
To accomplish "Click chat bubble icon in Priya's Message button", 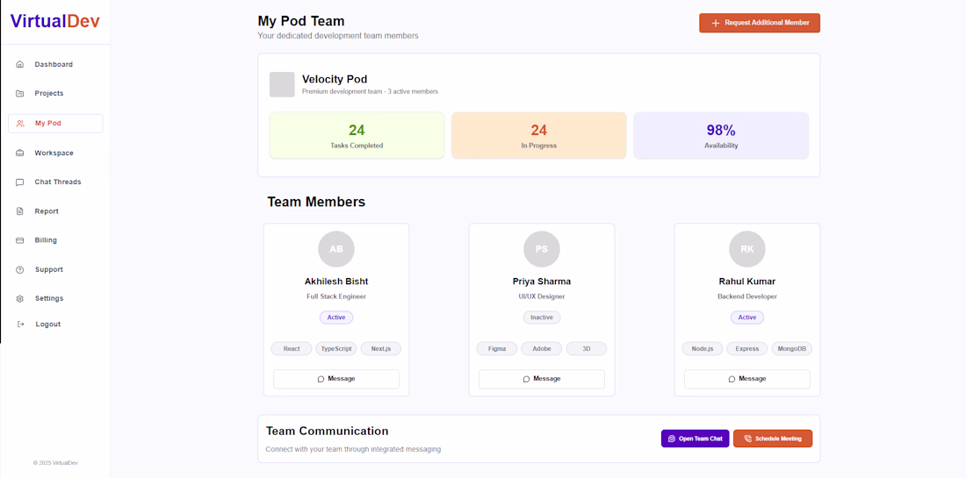I will click(526, 379).
